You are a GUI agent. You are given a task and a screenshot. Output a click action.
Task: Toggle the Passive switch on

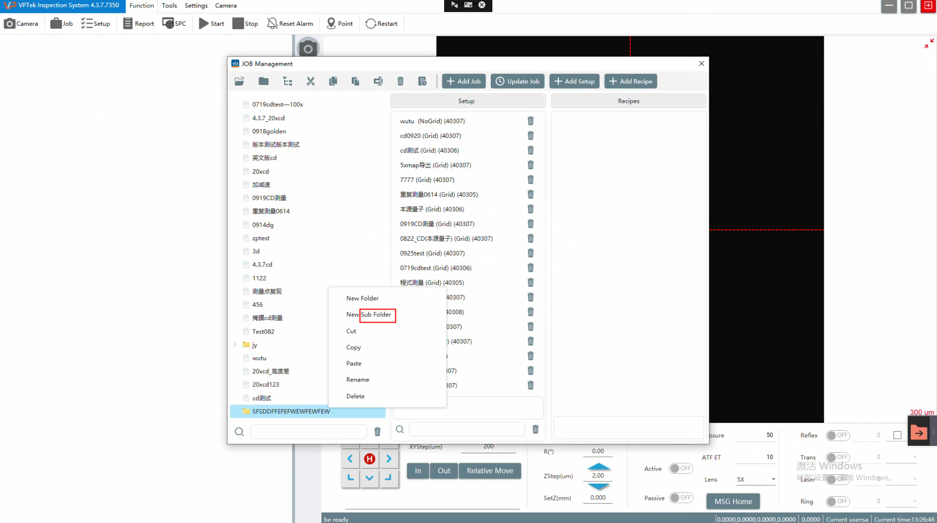[x=681, y=498]
